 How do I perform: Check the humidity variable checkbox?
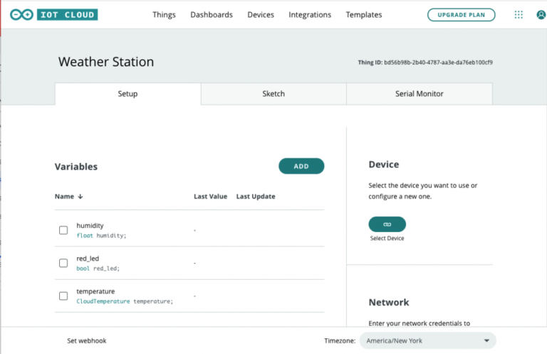(63, 230)
